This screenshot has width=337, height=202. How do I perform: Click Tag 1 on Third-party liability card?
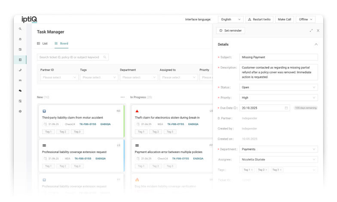tap(48, 132)
